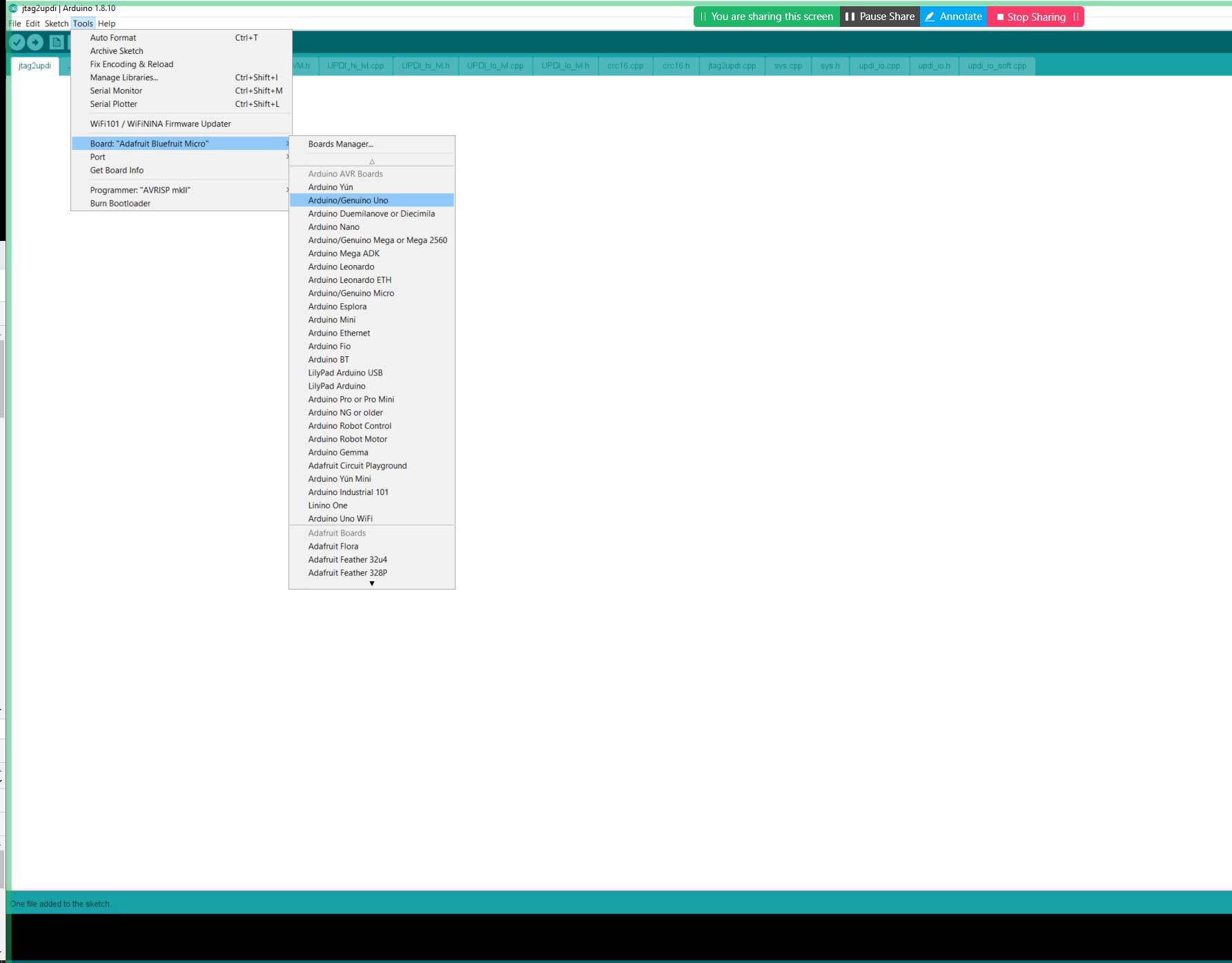Image resolution: width=1232 pixels, height=963 pixels.
Task: Select Arduino Leonardo ETH
Action: point(372,280)
